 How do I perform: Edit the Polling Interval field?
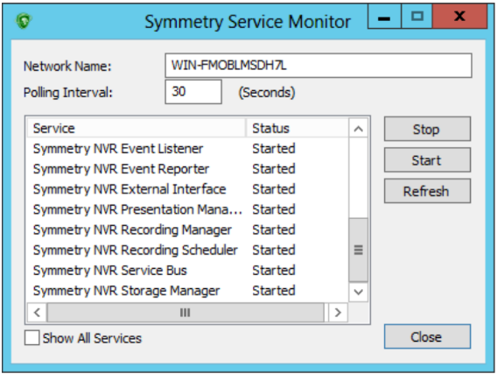[193, 92]
